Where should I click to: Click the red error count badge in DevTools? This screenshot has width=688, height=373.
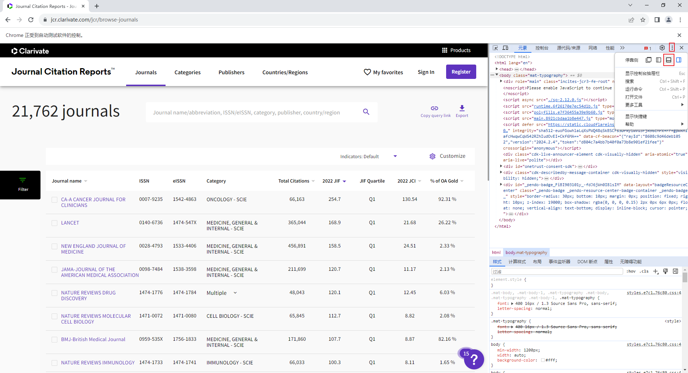(x=648, y=48)
